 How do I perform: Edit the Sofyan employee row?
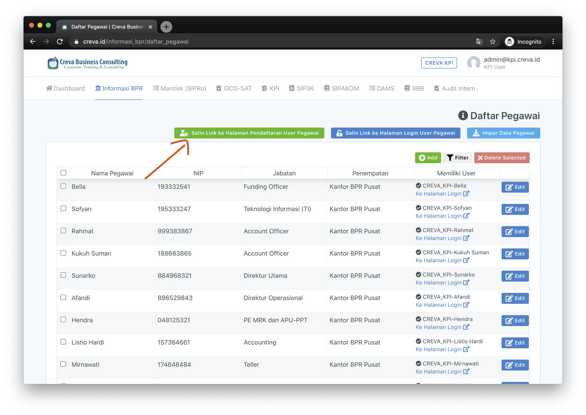coord(515,210)
